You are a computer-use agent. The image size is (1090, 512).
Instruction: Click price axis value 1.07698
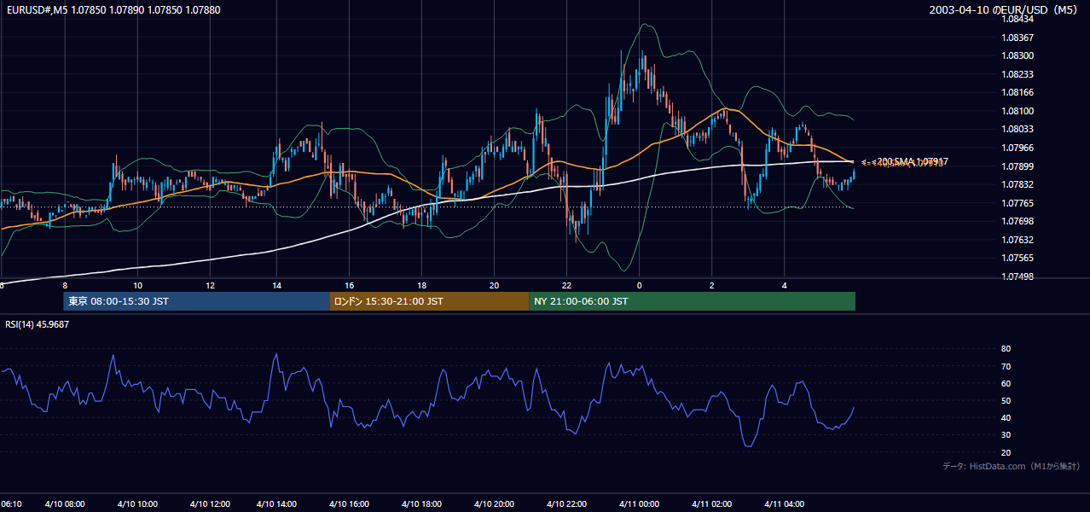pyautogui.click(x=1017, y=221)
